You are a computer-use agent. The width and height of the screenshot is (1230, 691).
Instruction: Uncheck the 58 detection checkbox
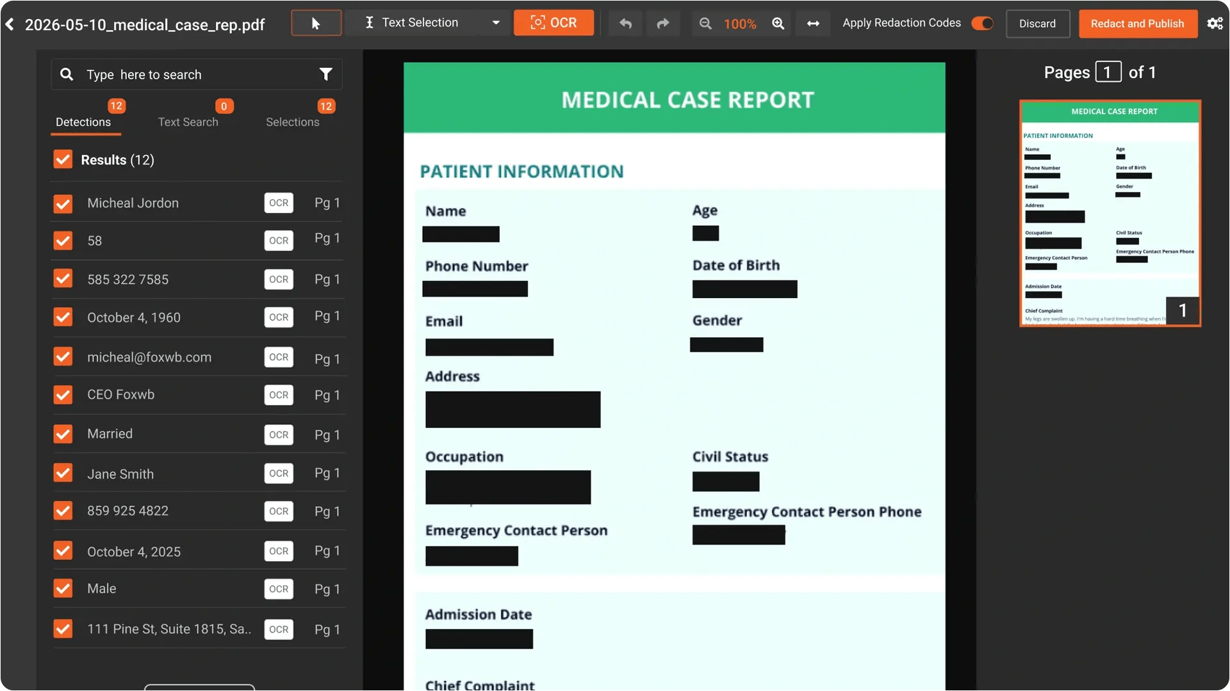tap(63, 241)
